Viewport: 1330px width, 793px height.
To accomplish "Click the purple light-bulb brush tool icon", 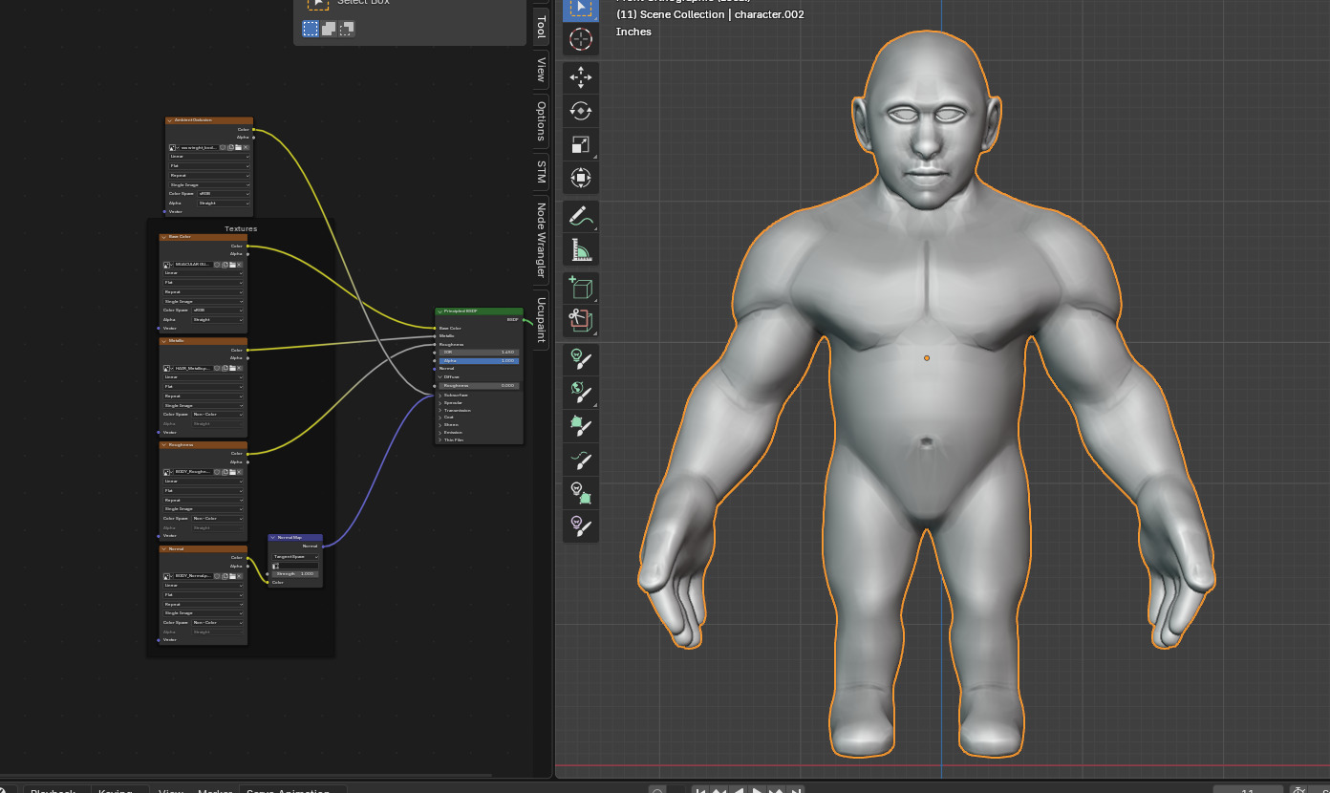I will coord(580,525).
